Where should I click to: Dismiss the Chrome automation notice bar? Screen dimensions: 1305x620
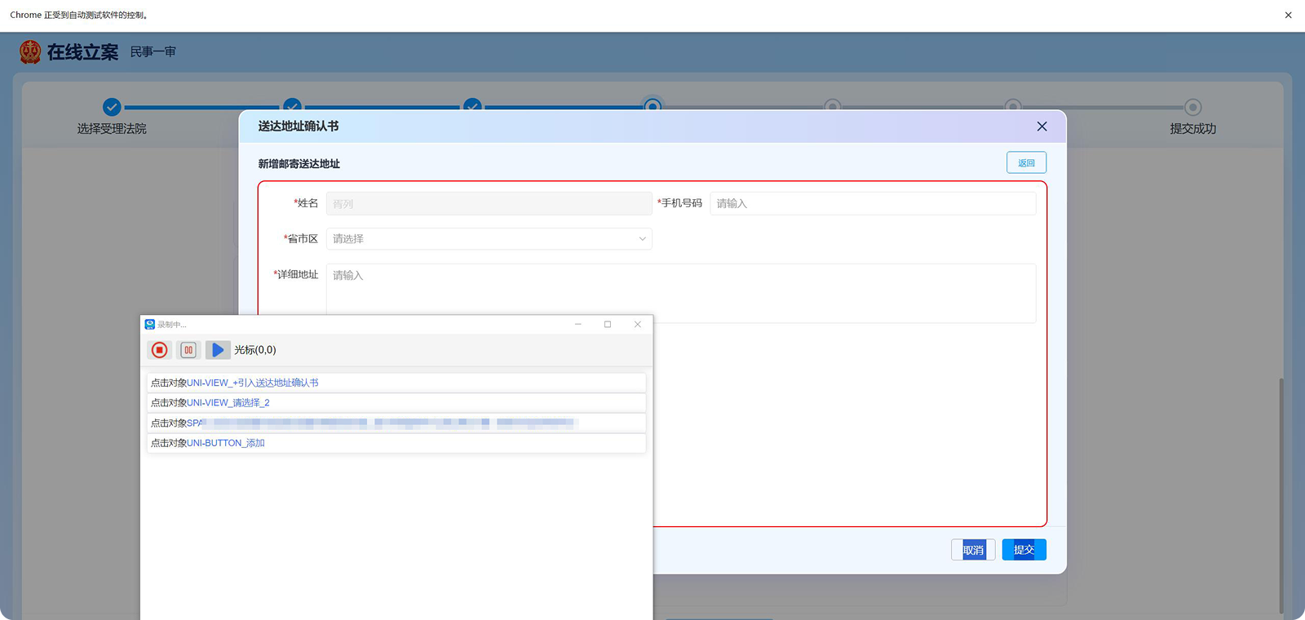click(1288, 15)
